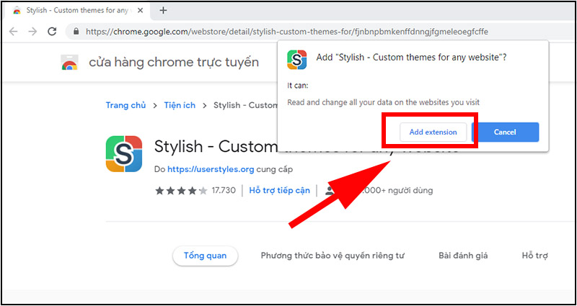577x306 pixels.
Task: Click the Add extension button
Action: pos(433,132)
